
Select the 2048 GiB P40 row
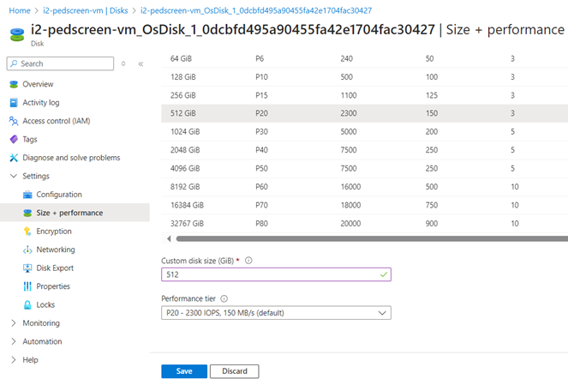[364, 150]
